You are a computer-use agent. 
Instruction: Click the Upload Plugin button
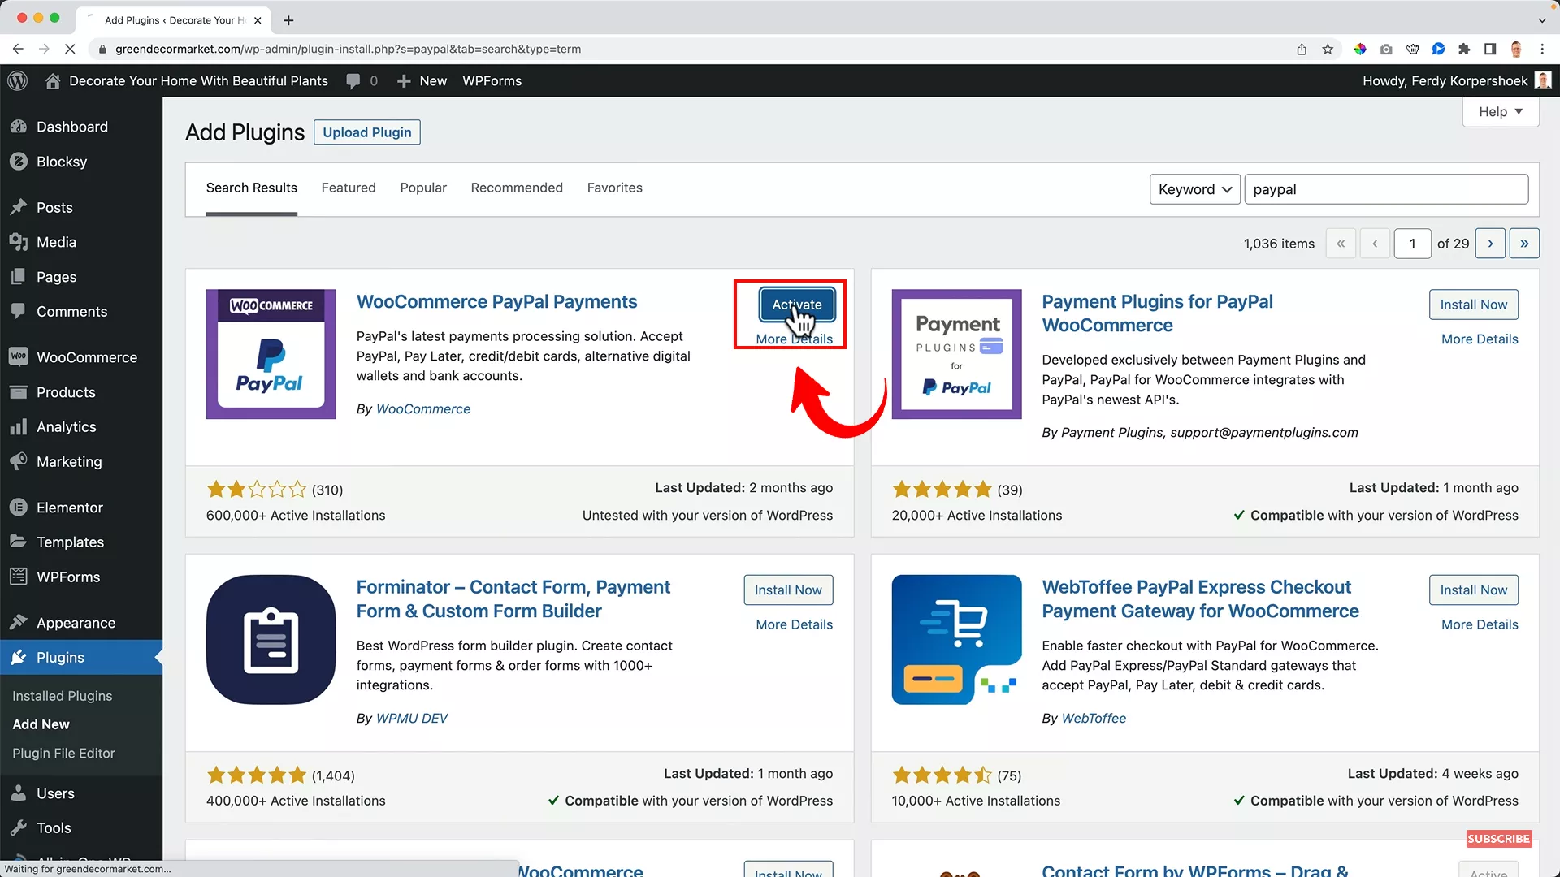[367, 132]
